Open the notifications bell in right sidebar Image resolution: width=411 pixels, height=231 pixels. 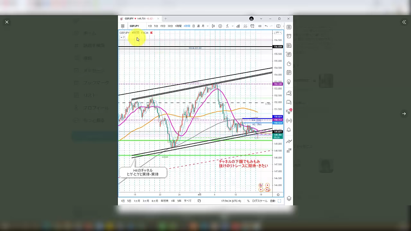[289, 130]
